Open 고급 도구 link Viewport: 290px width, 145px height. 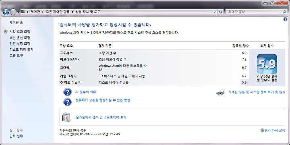click(x=16, y=56)
